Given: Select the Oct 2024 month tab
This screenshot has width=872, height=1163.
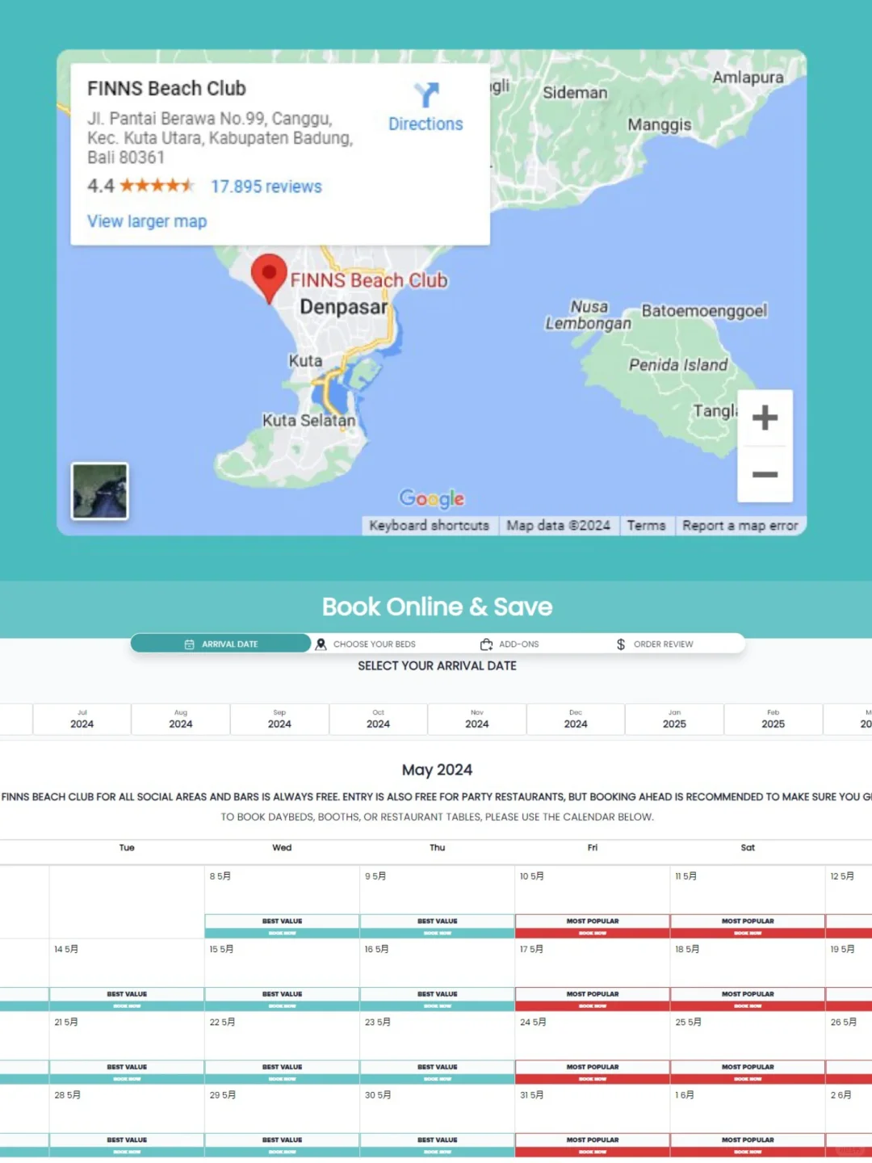Looking at the screenshot, I should (x=378, y=719).
